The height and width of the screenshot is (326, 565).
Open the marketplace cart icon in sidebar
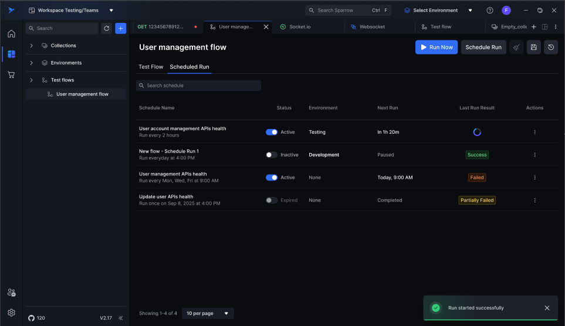11,74
